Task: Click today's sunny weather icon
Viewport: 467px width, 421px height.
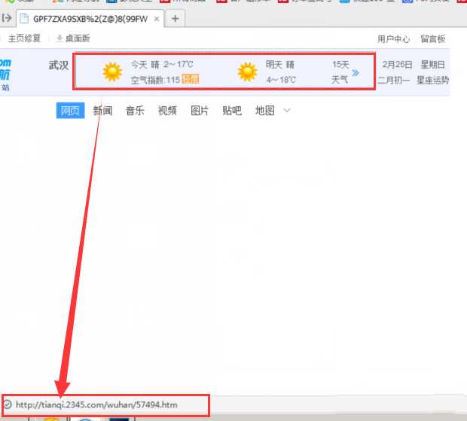Action: tap(112, 72)
